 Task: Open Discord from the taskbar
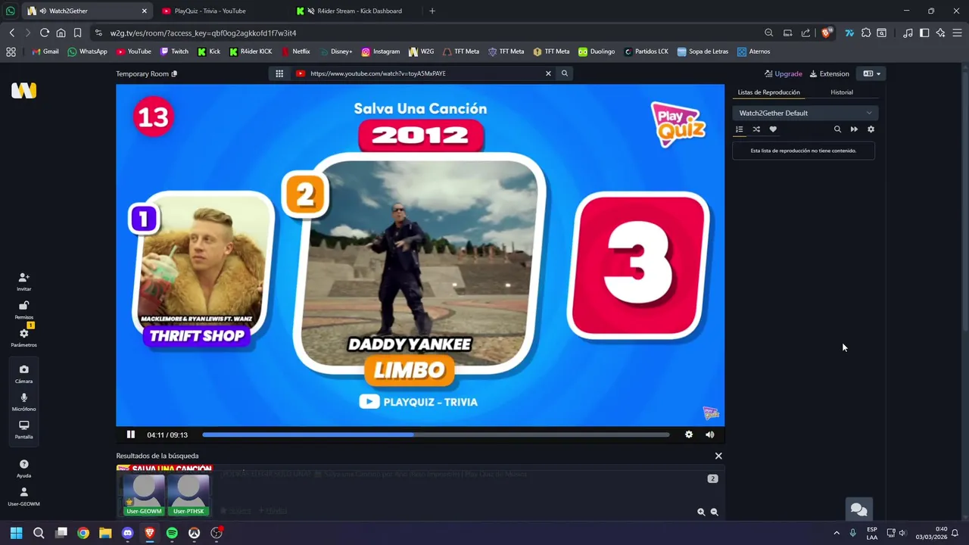click(x=127, y=533)
